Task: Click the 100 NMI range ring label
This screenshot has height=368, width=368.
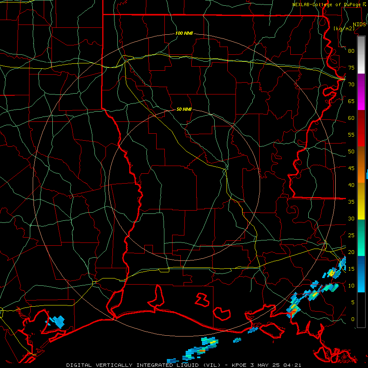Action: (184, 34)
